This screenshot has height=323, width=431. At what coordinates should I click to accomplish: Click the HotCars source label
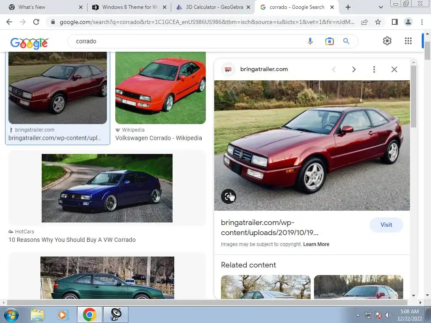click(x=24, y=232)
